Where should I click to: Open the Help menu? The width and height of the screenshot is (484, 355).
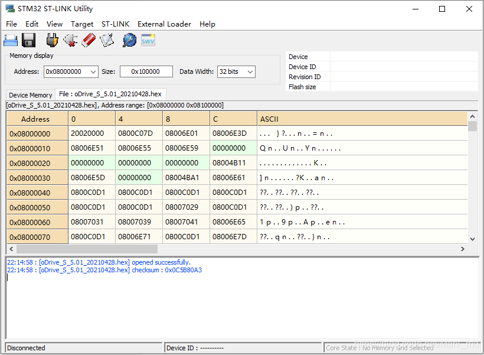pyautogui.click(x=207, y=24)
